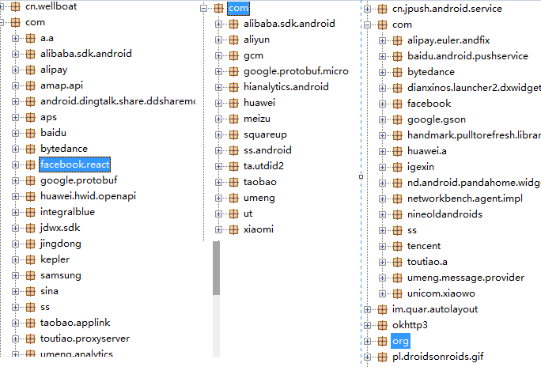This screenshot has height=367, width=541.
Task: Click the package icon beside gcm
Action: click(234, 55)
